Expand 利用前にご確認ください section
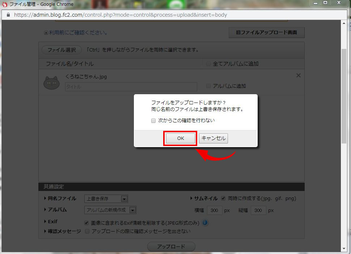351x254 pixels. pos(46,33)
